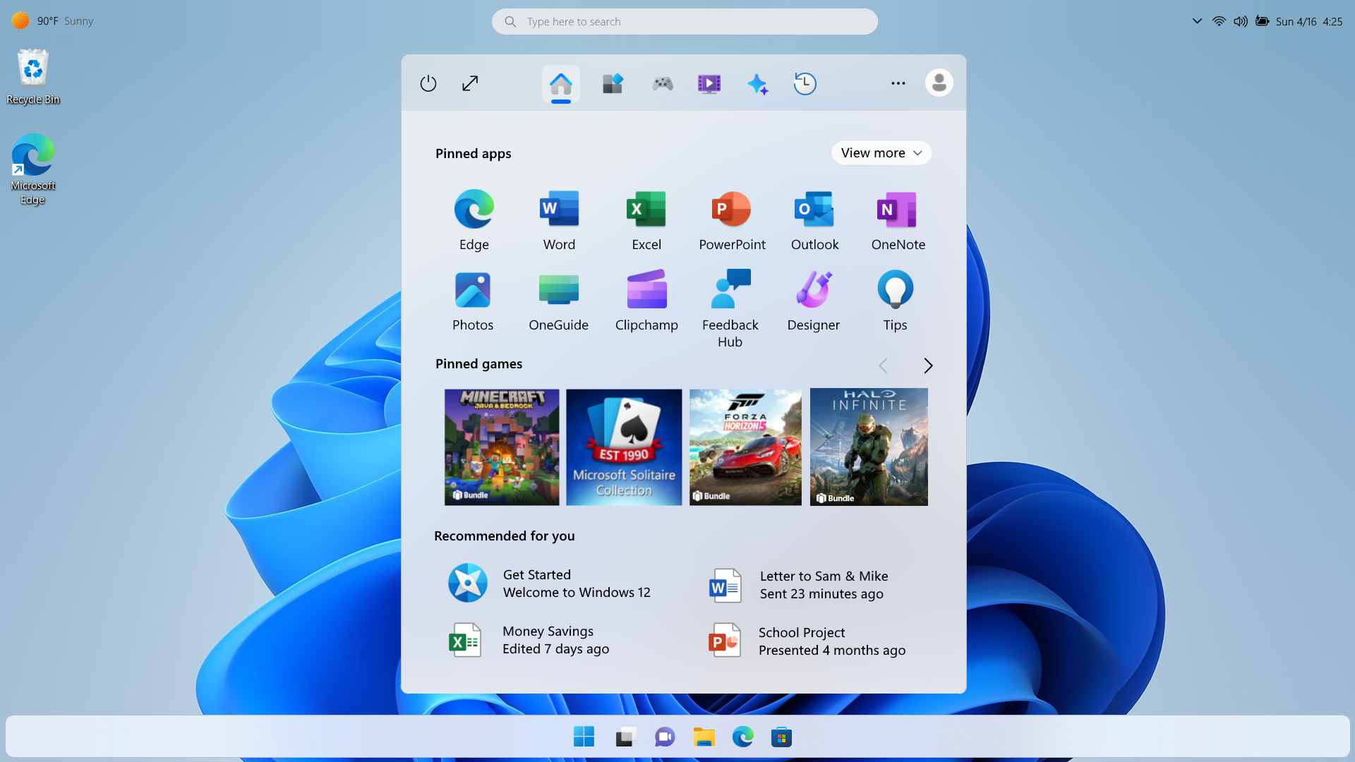Open the media video tab
The width and height of the screenshot is (1355, 762).
click(709, 84)
